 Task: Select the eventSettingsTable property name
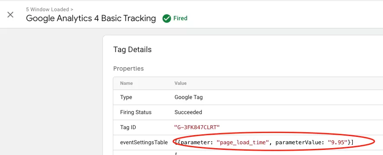(x=144, y=143)
